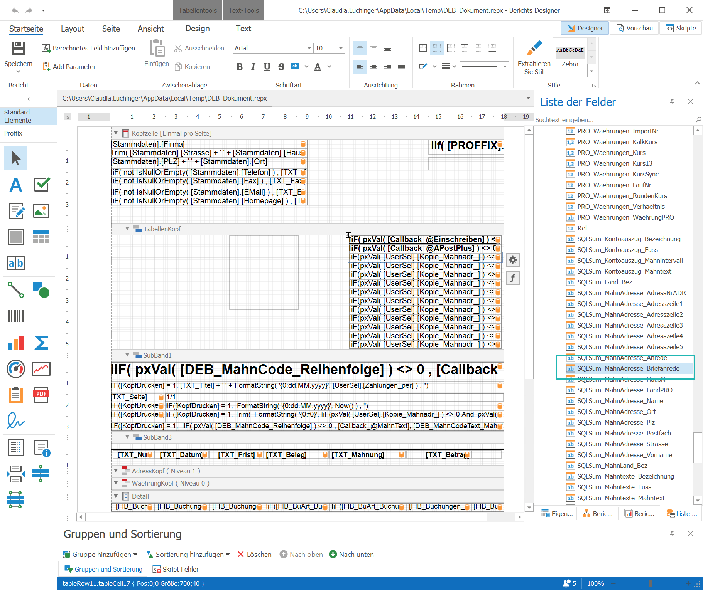
Task: Toggle underline formatting
Action: tap(267, 67)
